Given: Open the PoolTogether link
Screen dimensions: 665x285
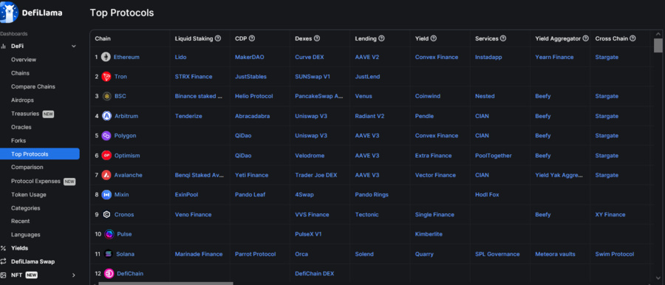Looking at the screenshot, I should (x=494, y=156).
